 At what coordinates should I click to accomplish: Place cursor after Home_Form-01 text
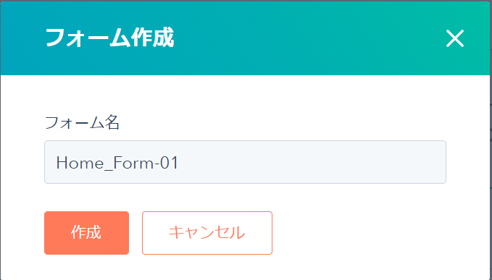180,163
